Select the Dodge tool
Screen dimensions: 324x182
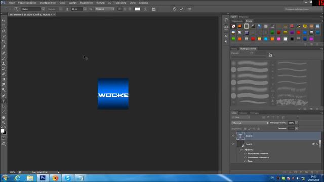coord(4,90)
